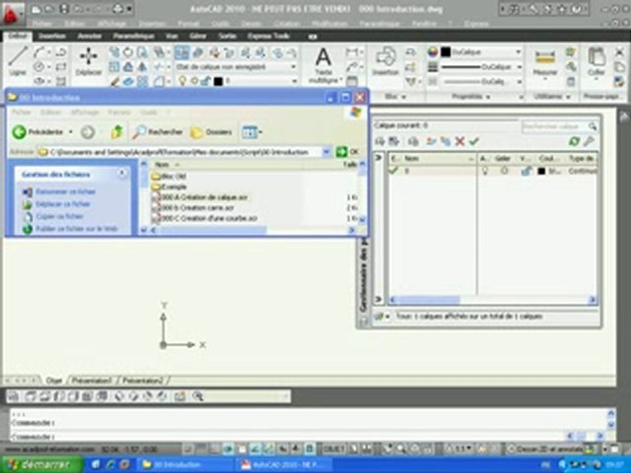Expand the Propriétés panel arrow
Image resolution: width=631 pixels, height=473 pixels.
point(488,97)
